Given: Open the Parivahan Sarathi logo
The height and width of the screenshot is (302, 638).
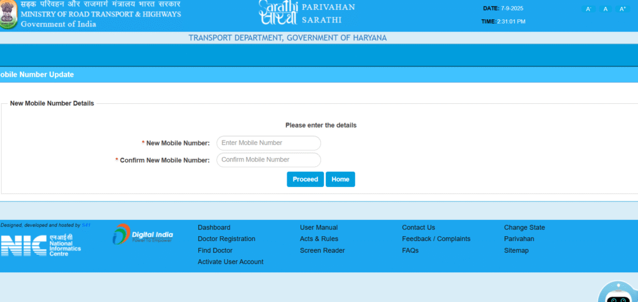Looking at the screenshot, I should point(307,12).
